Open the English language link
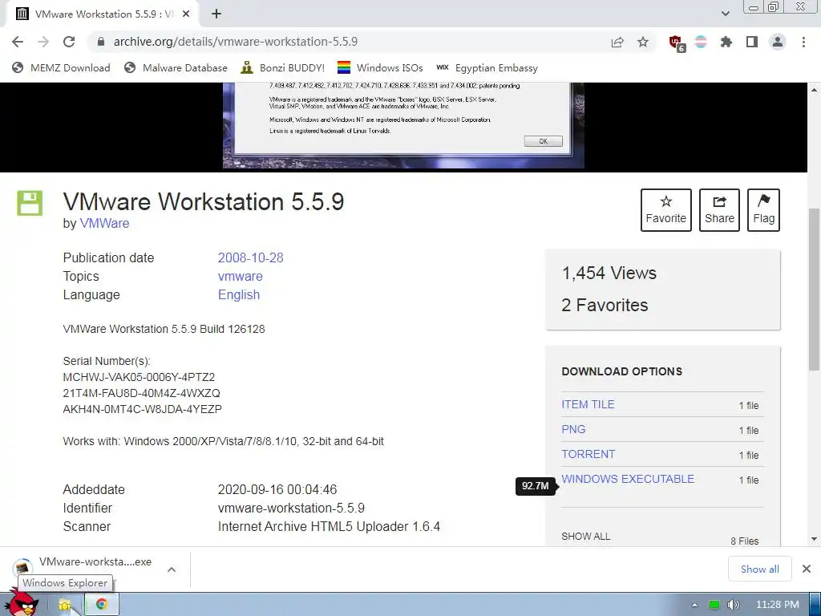Screen dimensions: 821x616 (239, 295)
